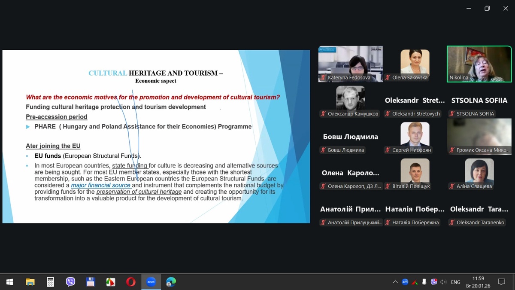Screen dimensions: 515x290
Task: Open the ENG language switcher
Action: (456, 282)
